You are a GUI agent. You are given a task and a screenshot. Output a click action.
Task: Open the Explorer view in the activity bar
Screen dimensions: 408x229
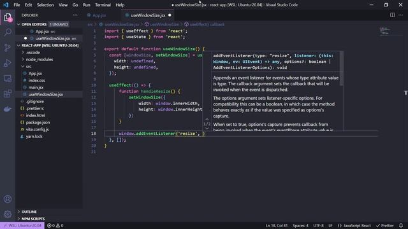point(8,17)
